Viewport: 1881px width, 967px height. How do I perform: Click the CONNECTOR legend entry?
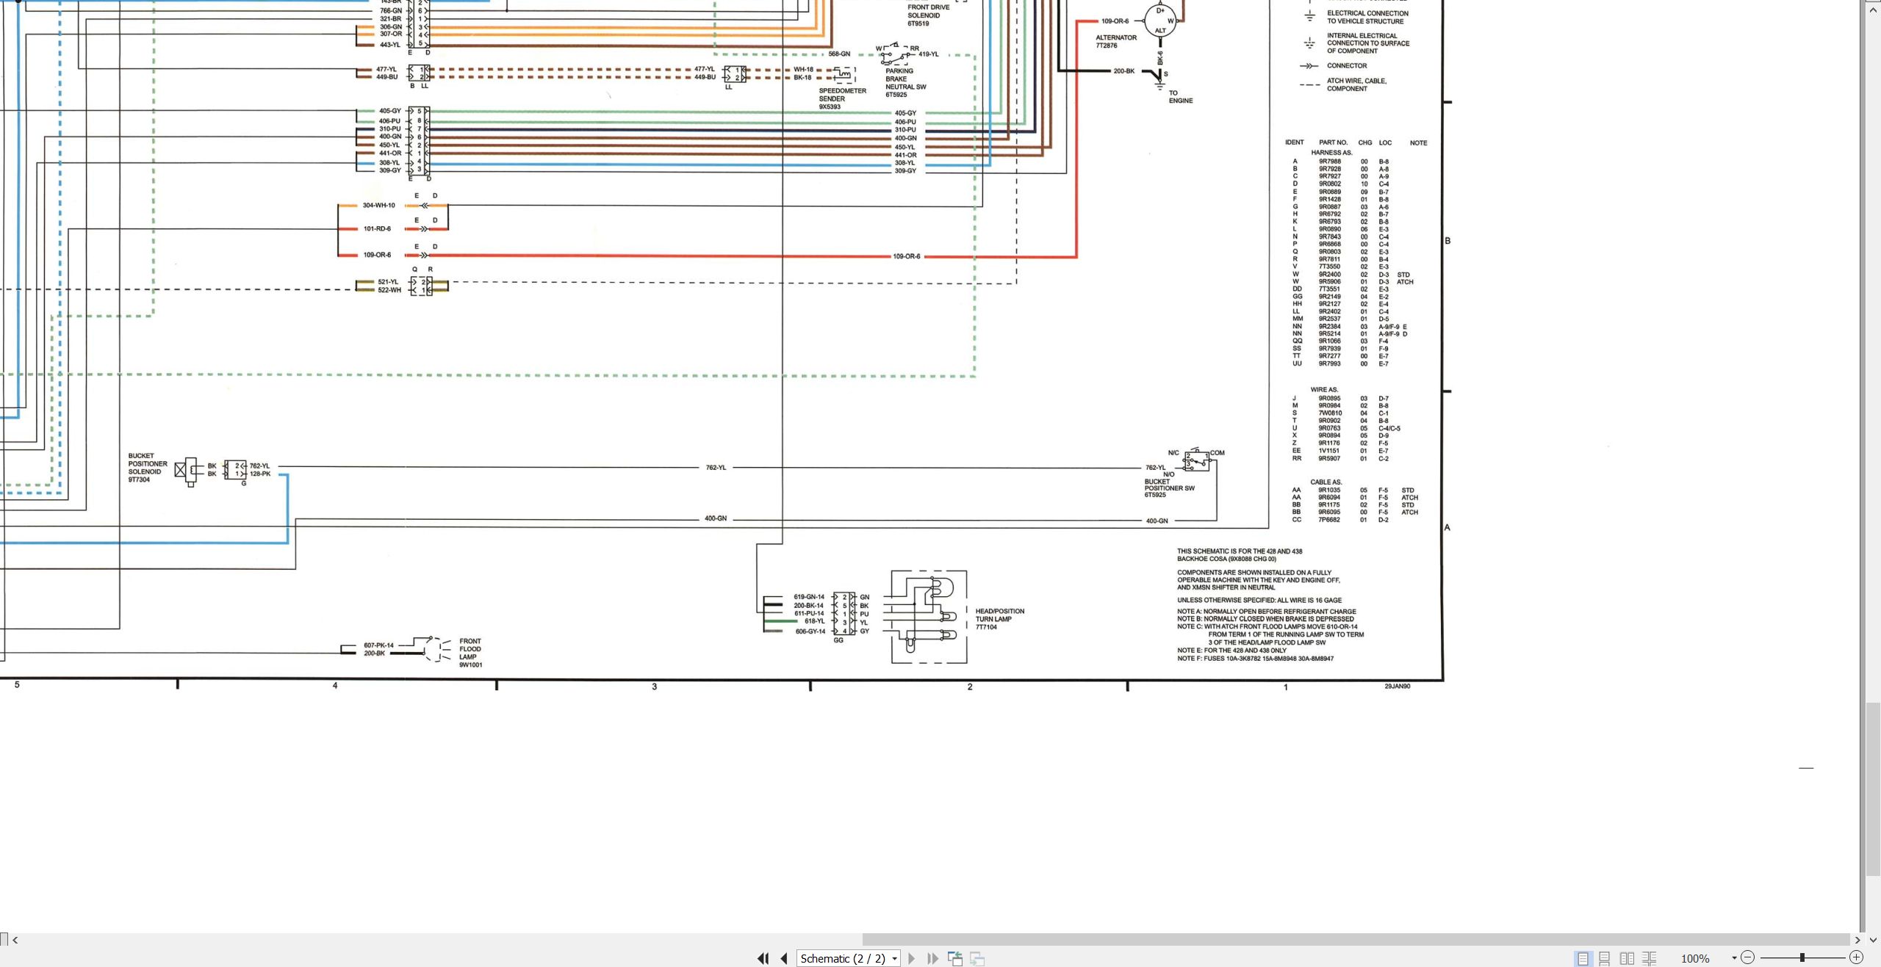(1347, 66)
